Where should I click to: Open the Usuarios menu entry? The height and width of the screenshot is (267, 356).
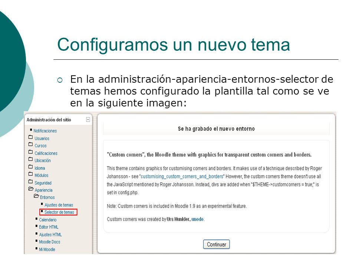point(42,138)
